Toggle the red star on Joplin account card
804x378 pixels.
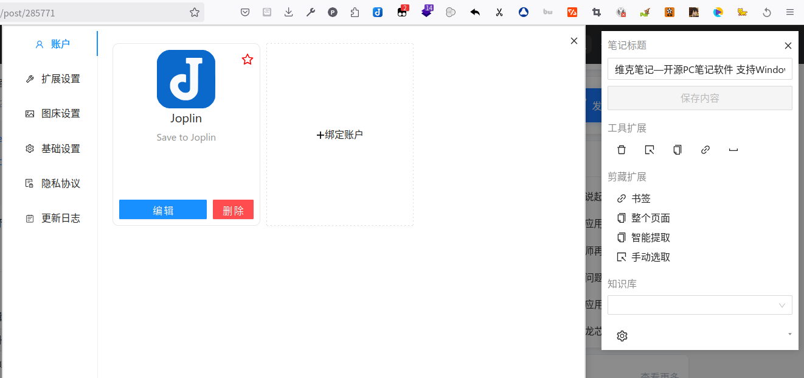coord(248,59)
